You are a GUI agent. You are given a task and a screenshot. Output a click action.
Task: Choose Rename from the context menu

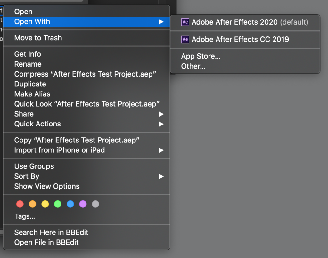[x=86, y=64]
